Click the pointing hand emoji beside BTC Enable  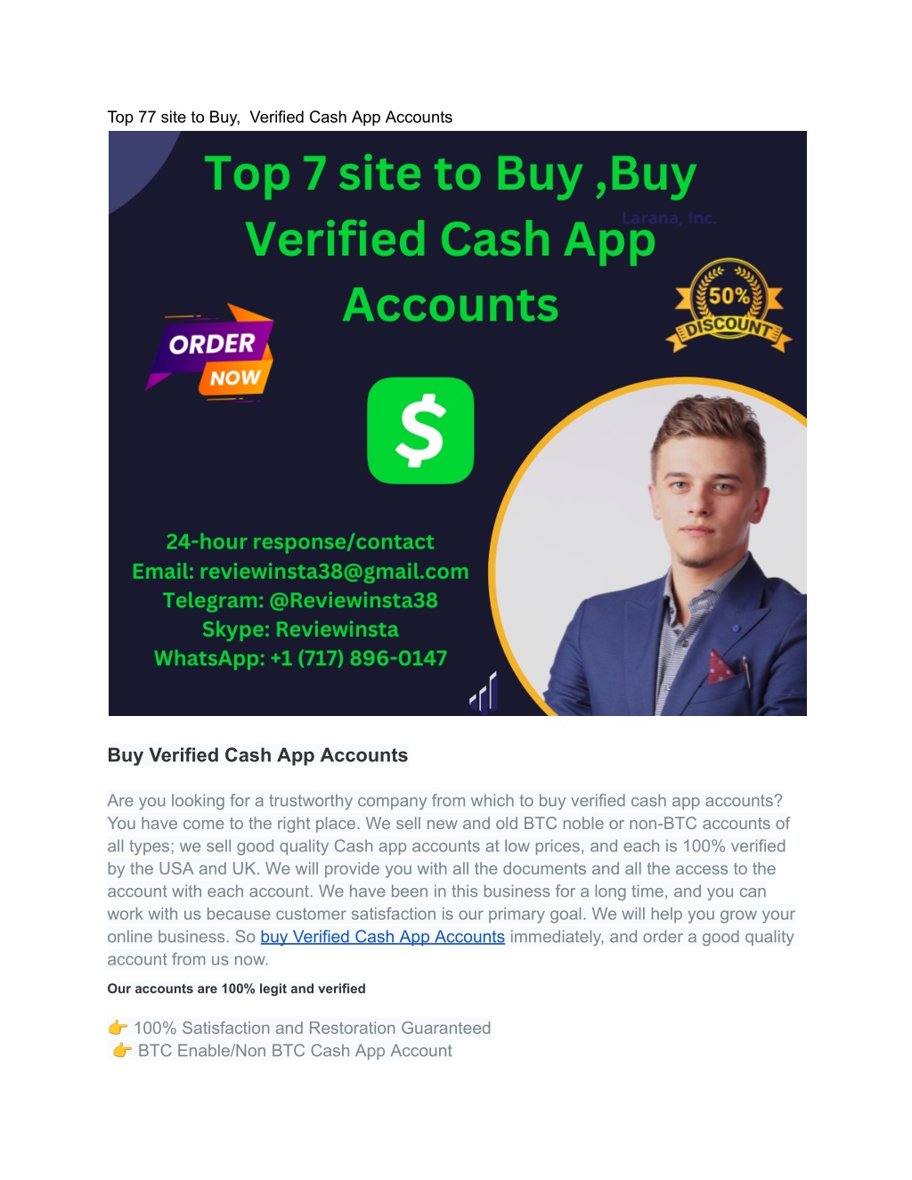[122, 1051]
